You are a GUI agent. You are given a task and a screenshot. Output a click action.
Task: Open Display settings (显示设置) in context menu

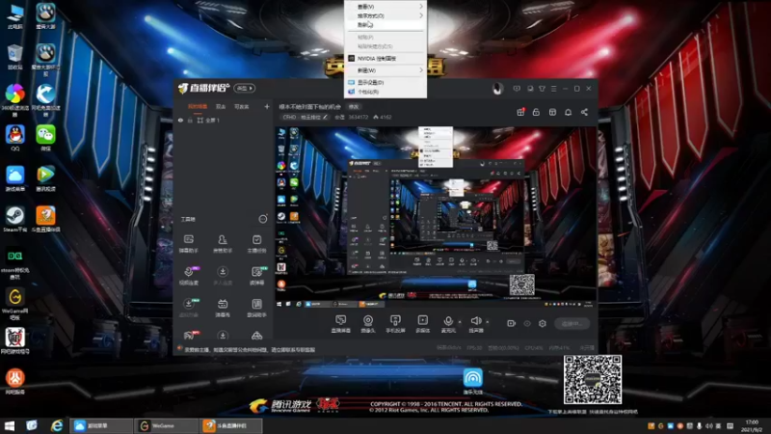(x=385, y=82)
